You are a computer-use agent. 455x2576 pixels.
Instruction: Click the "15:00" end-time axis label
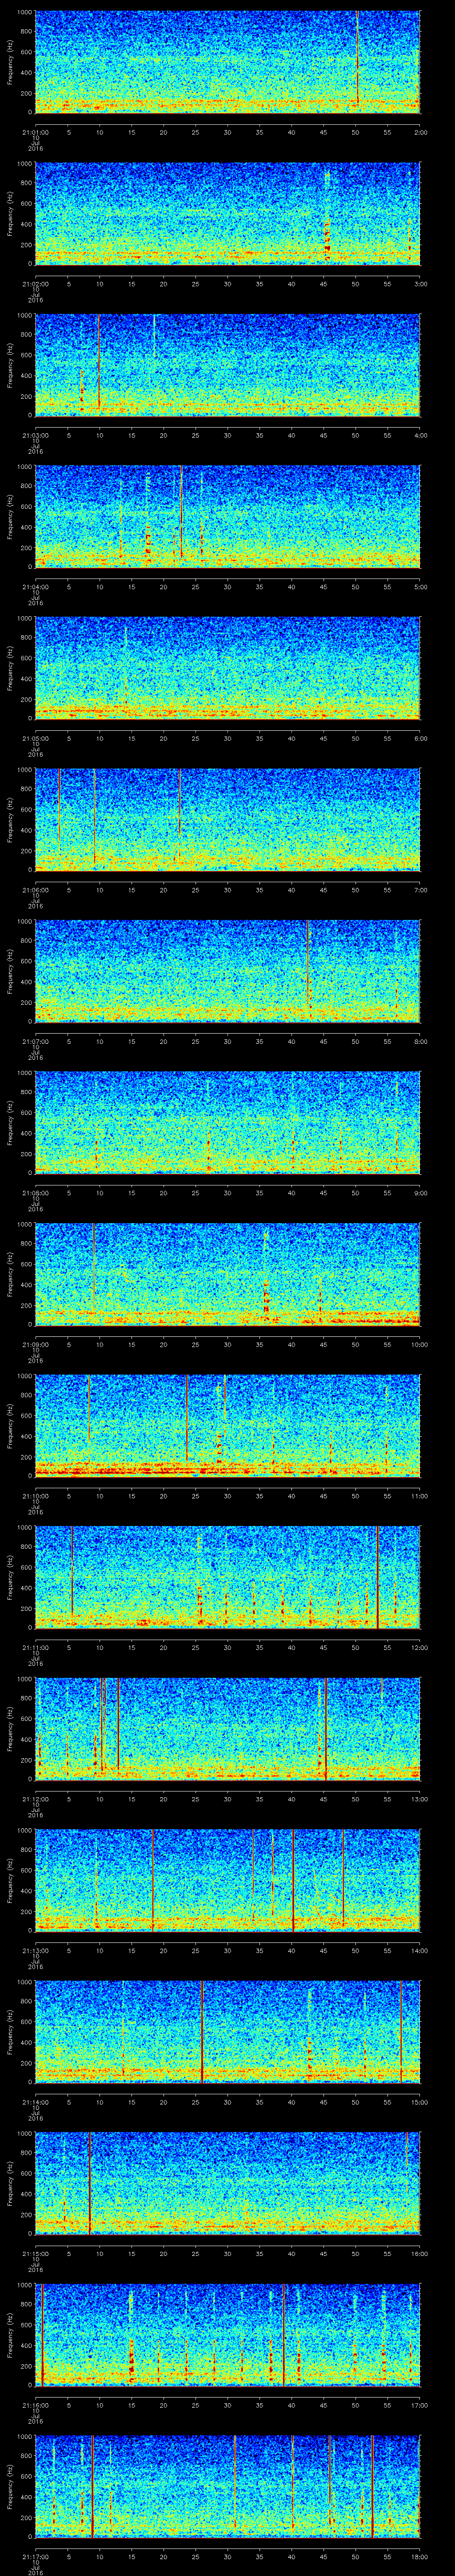(419, 2101)
